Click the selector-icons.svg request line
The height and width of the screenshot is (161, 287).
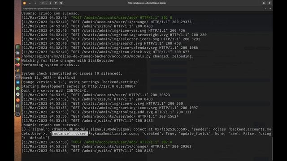tap(111, 39)
